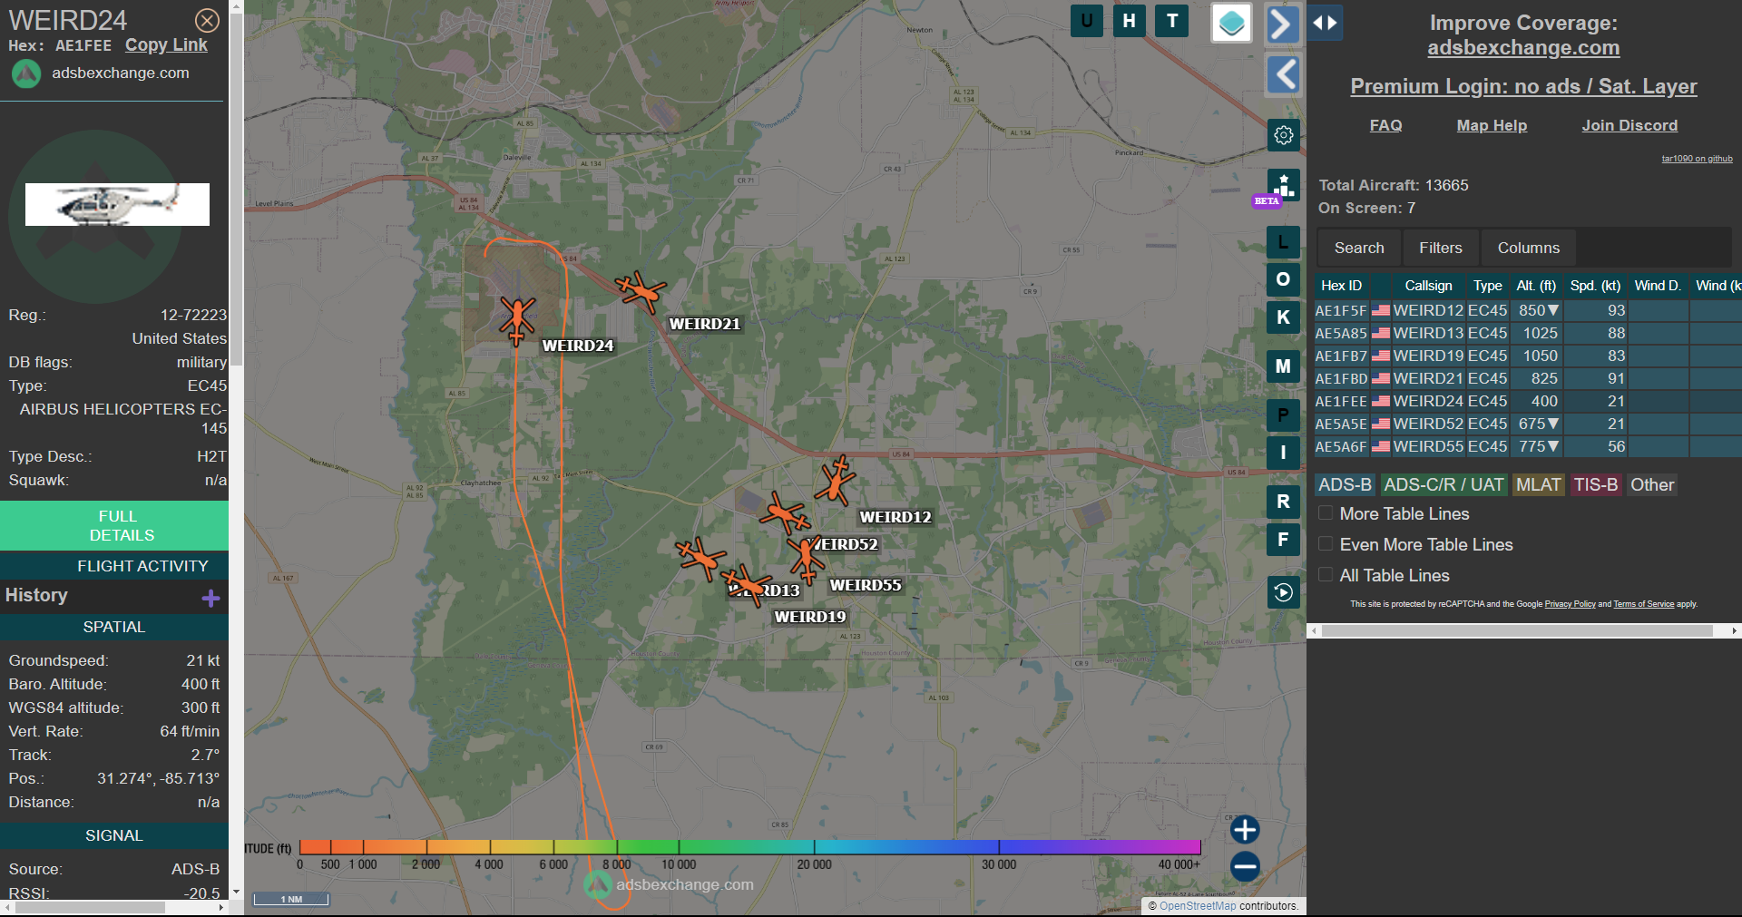Select the WEIRD24 helicopter icon on the map
This screenshot has width=1742, height=917.
pyautogui.click(x=517, y=320)
